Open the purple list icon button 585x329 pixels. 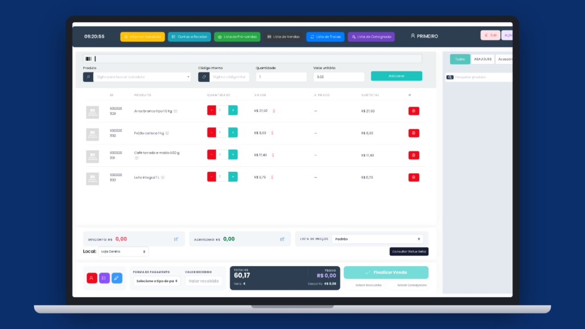[x=104, y=278]
